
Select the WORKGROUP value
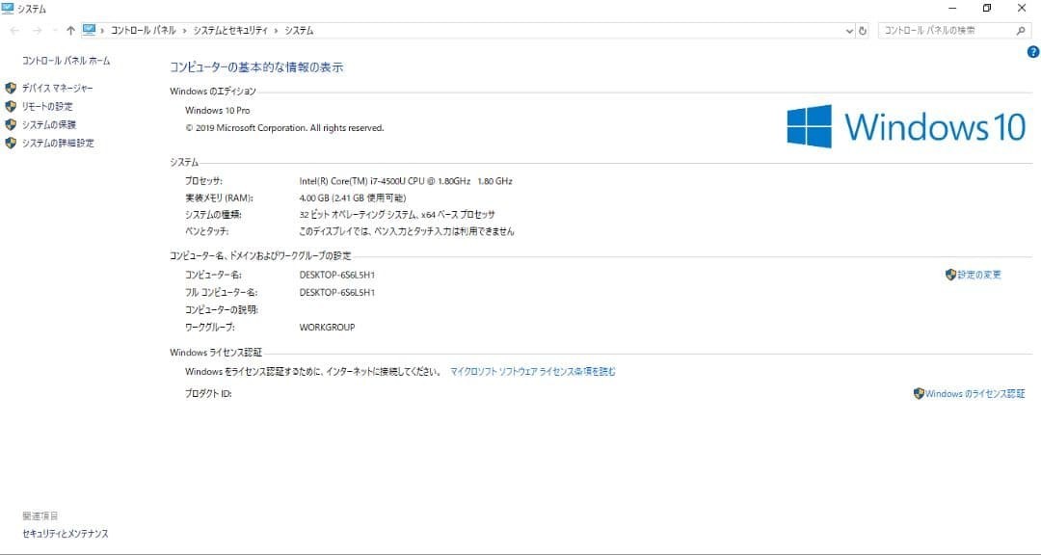click(x=328, y=328)
